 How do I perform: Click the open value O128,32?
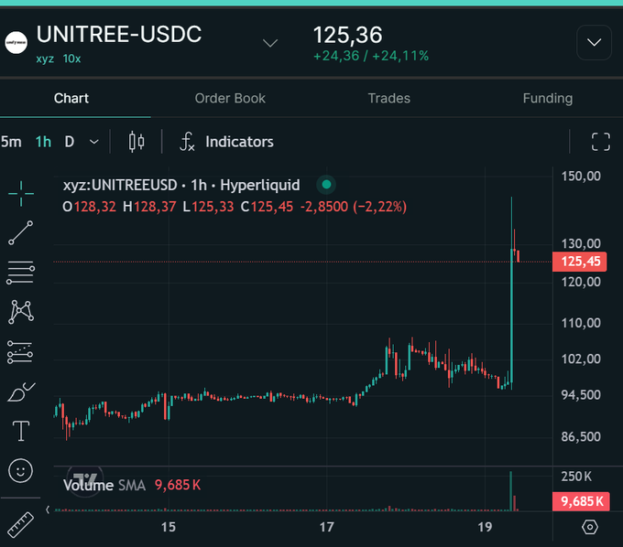[90, 207]
